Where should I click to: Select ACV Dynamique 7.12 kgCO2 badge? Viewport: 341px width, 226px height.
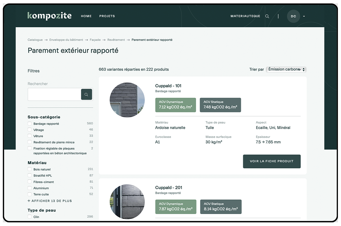click(x=176, y=105)
